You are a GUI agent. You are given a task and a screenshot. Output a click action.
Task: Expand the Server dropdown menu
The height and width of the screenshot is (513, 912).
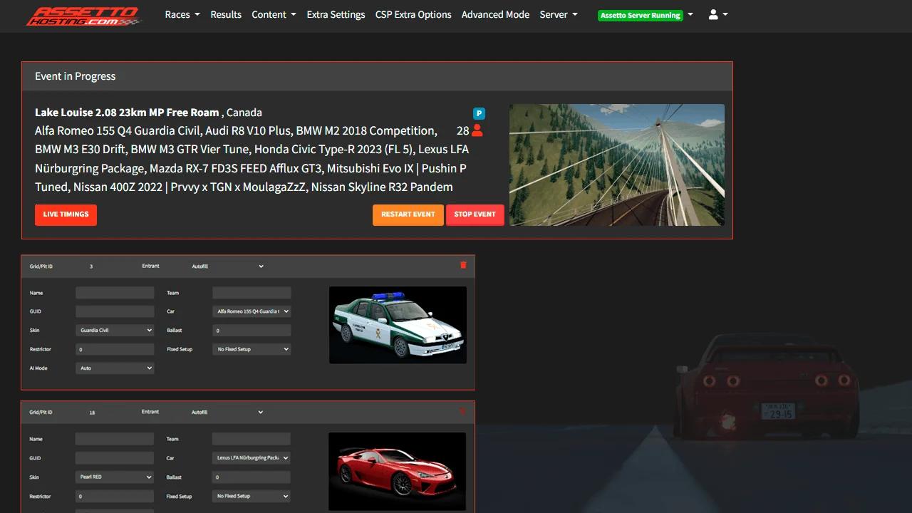point(559,14)
